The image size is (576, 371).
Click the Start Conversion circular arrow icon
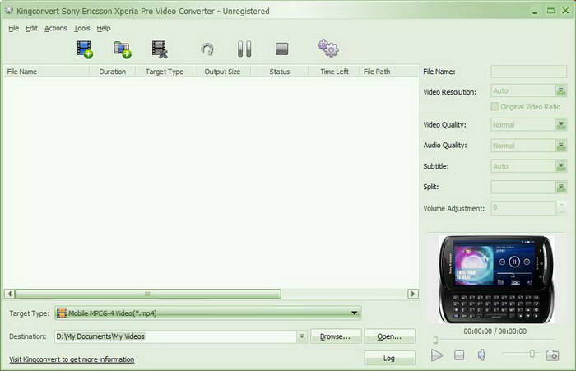click(207, 49)
